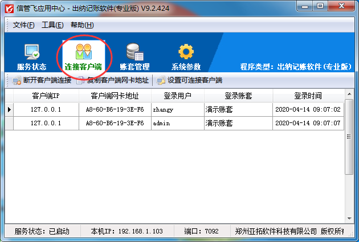359x242 pixels.
Task: Click the app logo in title bar
Action: coord(8,7)
